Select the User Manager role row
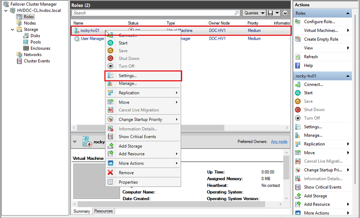The image size is (360, 218). (180, 39)
